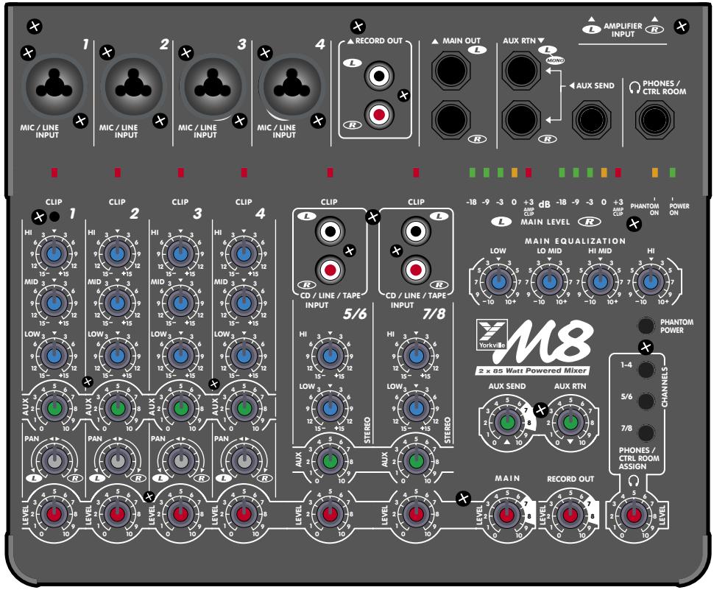714x590 pixels.
Task: Adjust channel 7/8 red LEVEL knob
Action: tap(416, 514)
